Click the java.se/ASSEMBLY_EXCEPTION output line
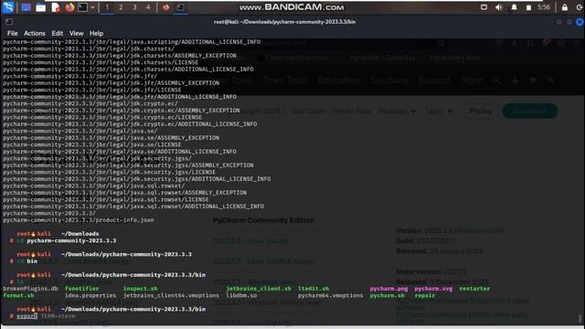This screenshot has height=329, width=585. tap(112, 138)
